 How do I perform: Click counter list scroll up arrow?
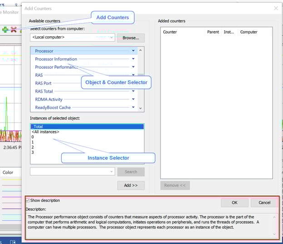pyautogui.click(x=141, y=51)
